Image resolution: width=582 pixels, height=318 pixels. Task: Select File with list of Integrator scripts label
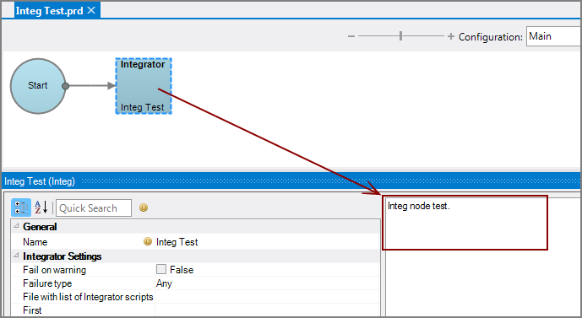coord(88,297)
